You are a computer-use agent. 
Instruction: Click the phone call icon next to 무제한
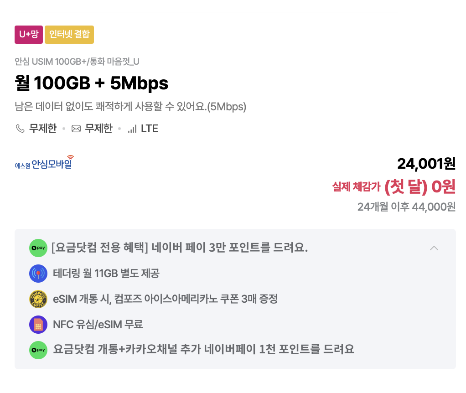pyautogui.click(x=19, y=129)
